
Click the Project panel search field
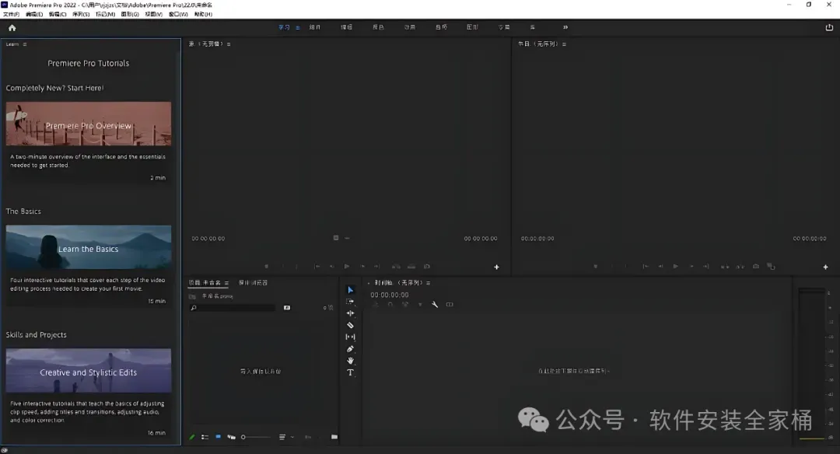[232, 308]
